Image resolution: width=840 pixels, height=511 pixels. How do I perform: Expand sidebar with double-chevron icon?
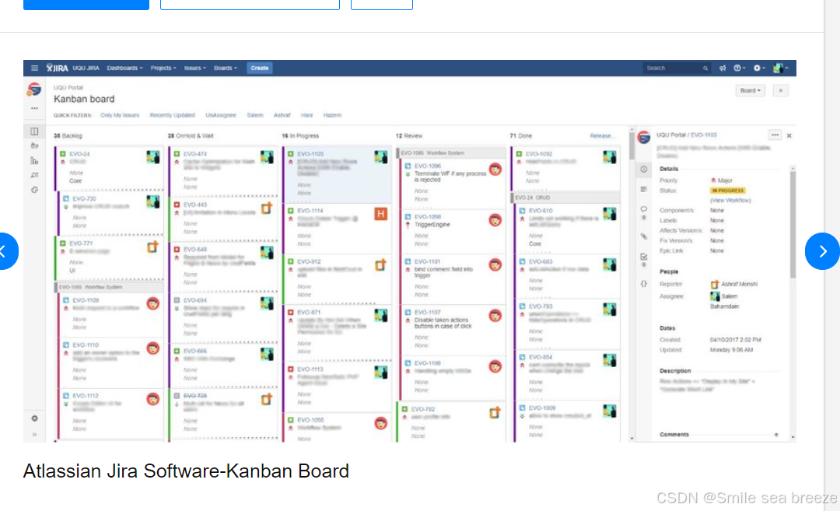(x=34, y=435)
